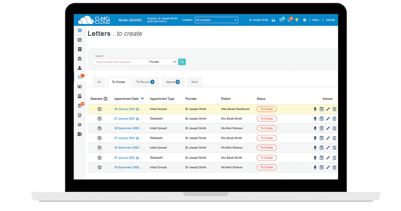This screenshot has height=211, width=401.
Task: Expand the Provider search filter dropdown
Action: coord(162,62)
